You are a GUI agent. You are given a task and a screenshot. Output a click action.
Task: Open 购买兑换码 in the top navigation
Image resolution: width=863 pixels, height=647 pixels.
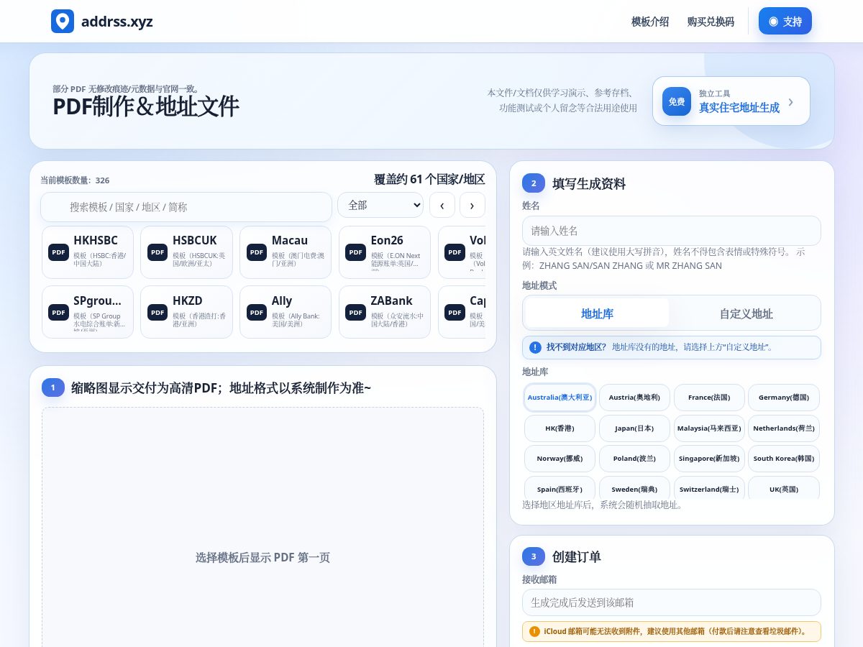[711, 22]
